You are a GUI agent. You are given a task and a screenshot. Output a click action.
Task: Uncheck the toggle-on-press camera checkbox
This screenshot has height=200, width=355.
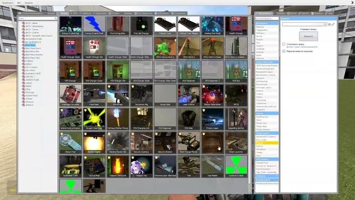pyautogui.click(x=283, y=51)
